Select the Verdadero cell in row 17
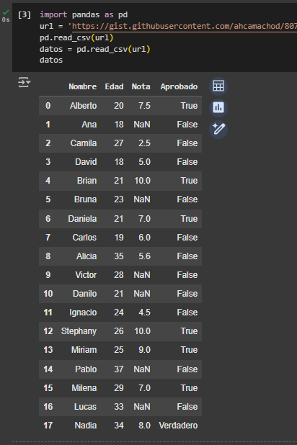Viewport: 297px width, 445px height. [x=178, y=426]
